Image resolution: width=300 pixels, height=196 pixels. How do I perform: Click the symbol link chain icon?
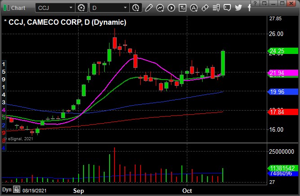pyautogui.click(x=205, y=8)
